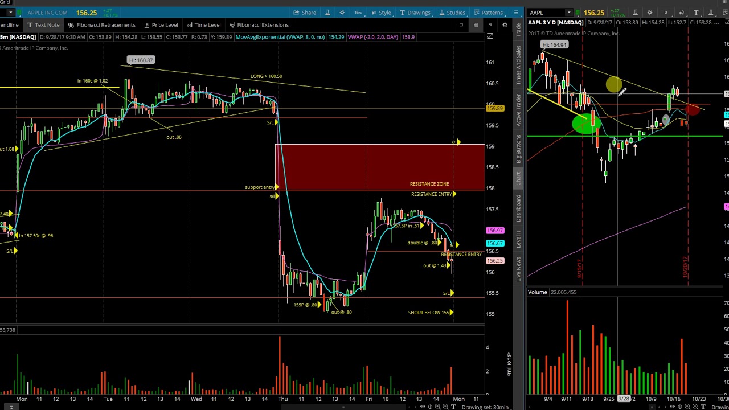Click the LONG > 160.50 text note
This screenshot has width=729, height=410.
pos(266,76)
